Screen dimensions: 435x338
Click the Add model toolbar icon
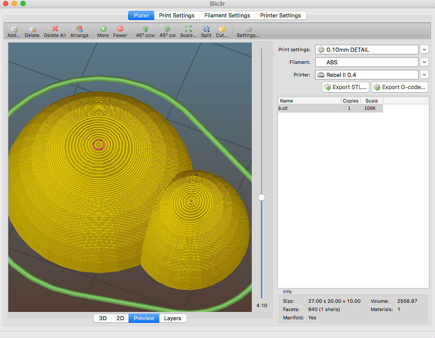[14, 30]
